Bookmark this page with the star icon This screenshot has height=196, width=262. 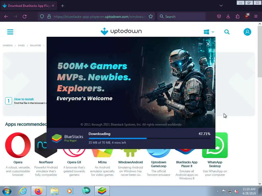click(151, 17)
